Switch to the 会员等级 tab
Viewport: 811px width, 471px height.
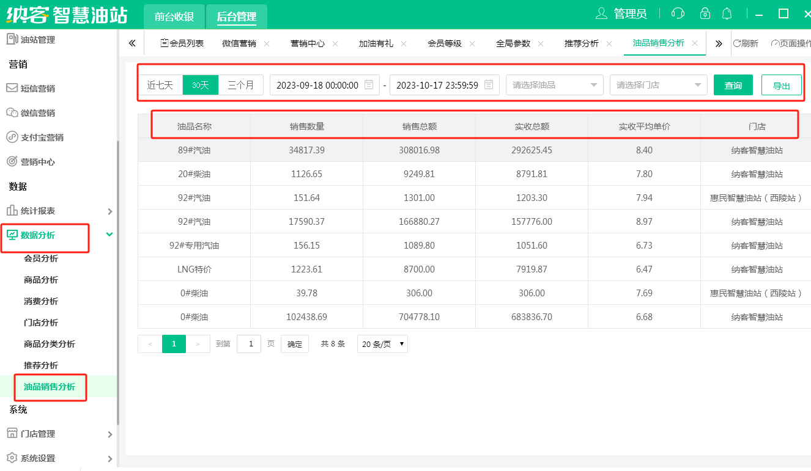tap(443, 43)
